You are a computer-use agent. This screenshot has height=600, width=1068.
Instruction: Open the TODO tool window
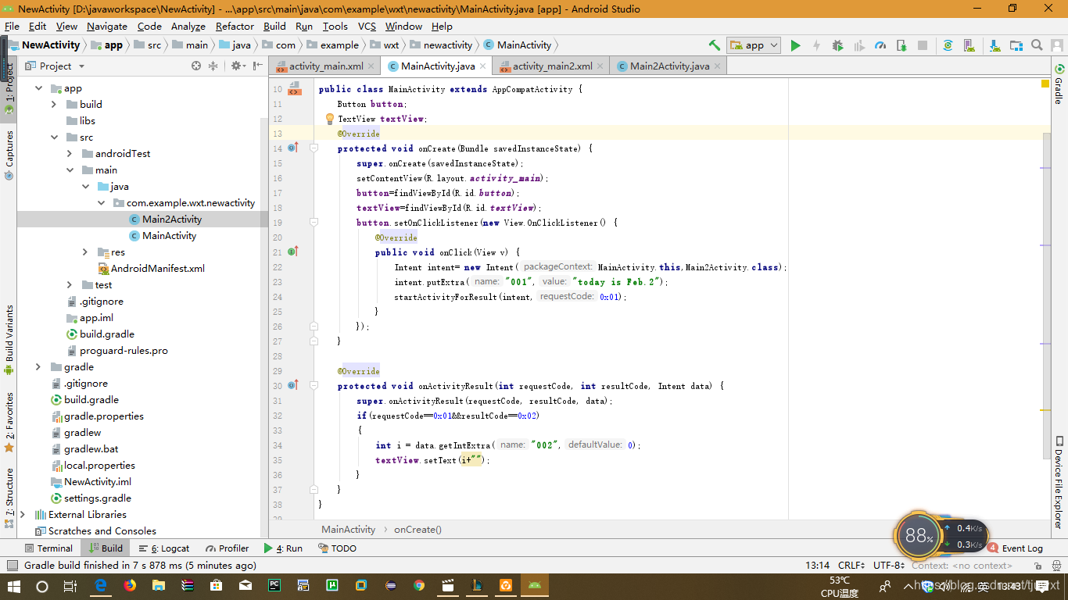[x=337, y=548]
